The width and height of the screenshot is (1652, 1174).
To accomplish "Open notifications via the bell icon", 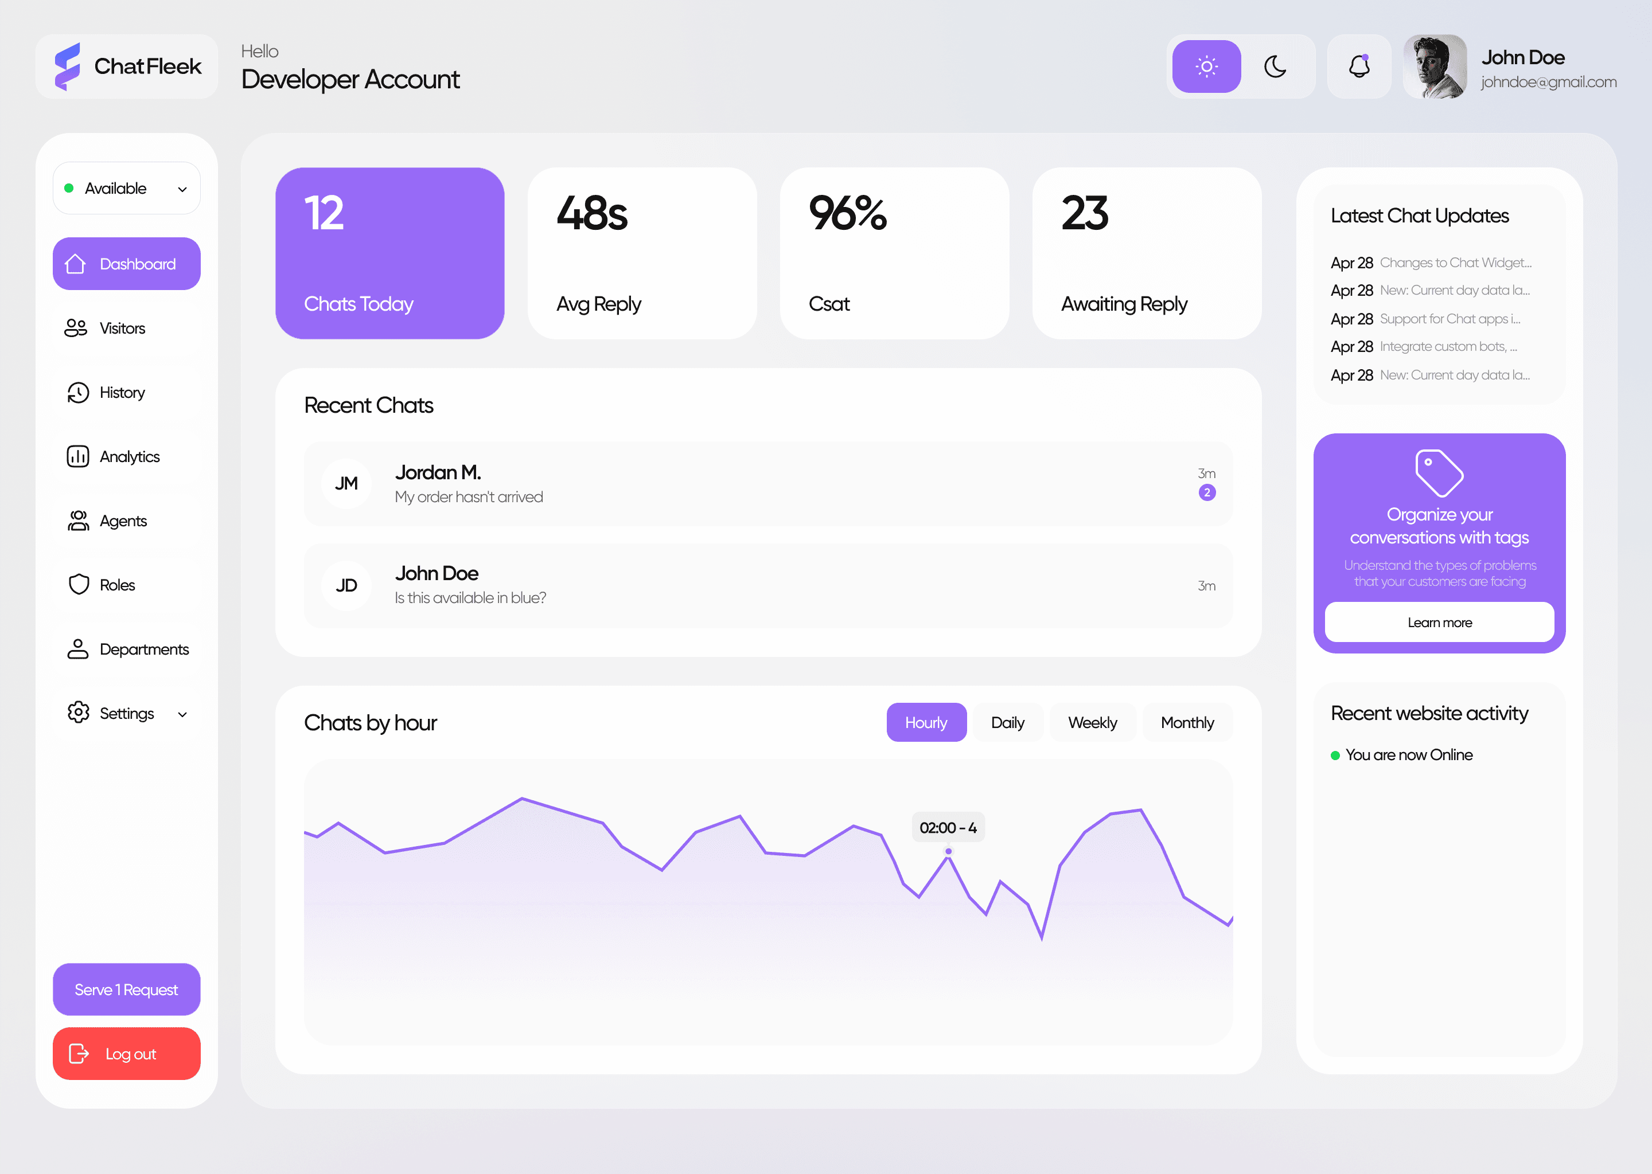I will pyautogui.click(x=1359, y=66).
